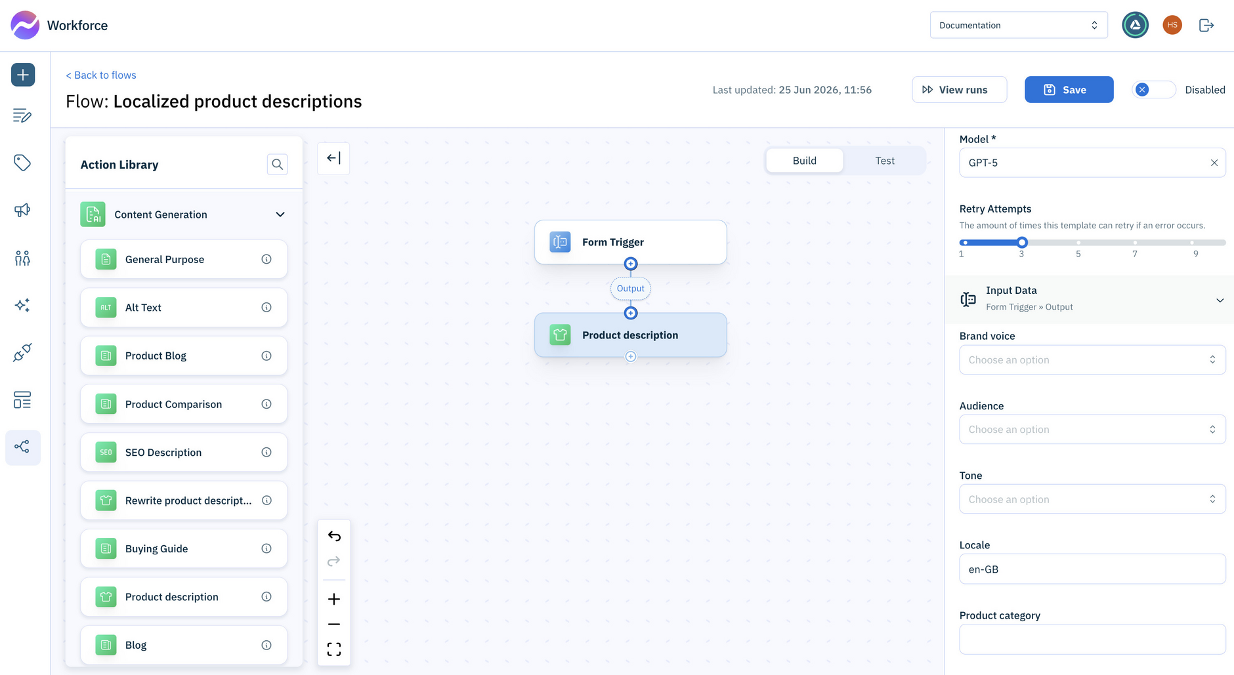Open the tag sidebar icon
This screenshot has height=675, width=1234.
tap(22, 163)
